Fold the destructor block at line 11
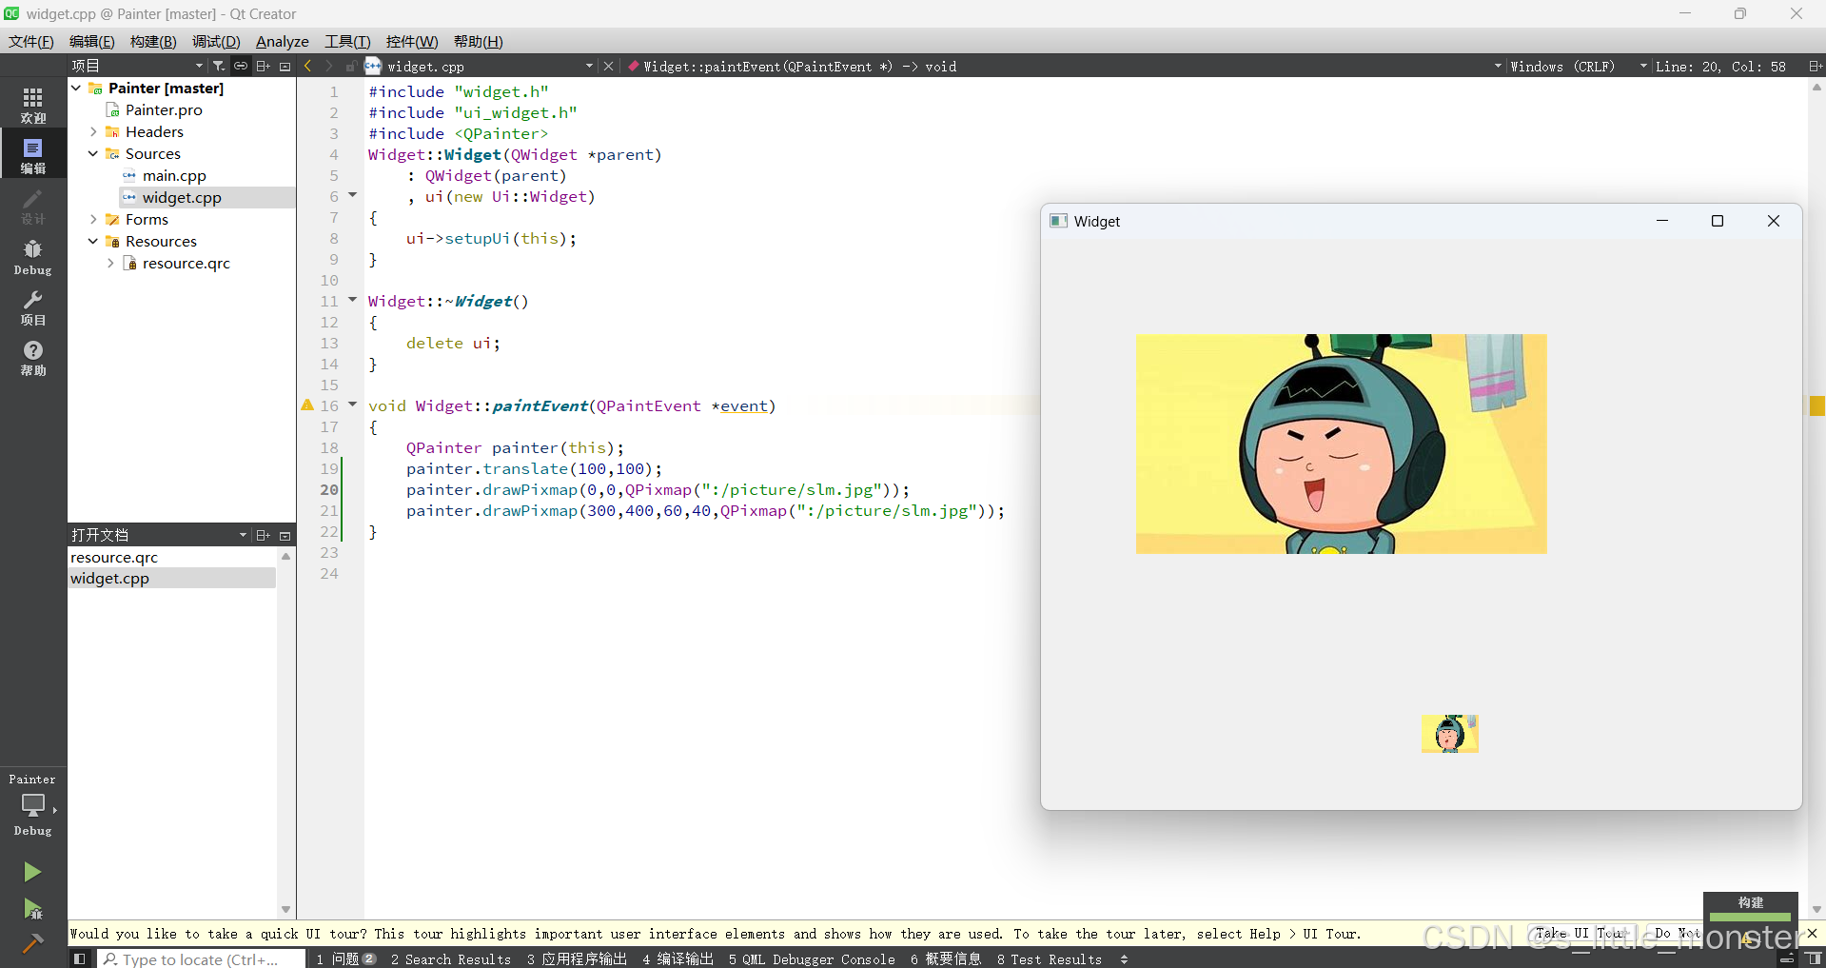Screen dimensions: 1826x968 352,300
